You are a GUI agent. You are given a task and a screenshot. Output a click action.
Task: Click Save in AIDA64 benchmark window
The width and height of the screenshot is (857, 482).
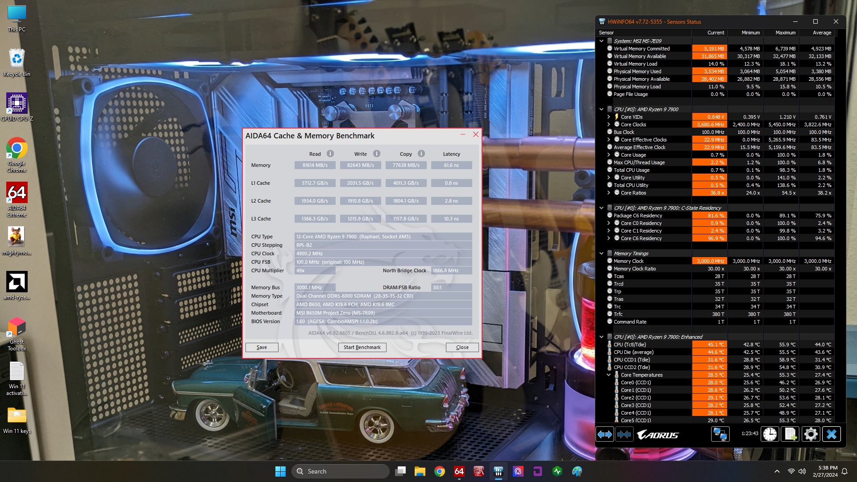pyautogui.click(x=262, y=347)
